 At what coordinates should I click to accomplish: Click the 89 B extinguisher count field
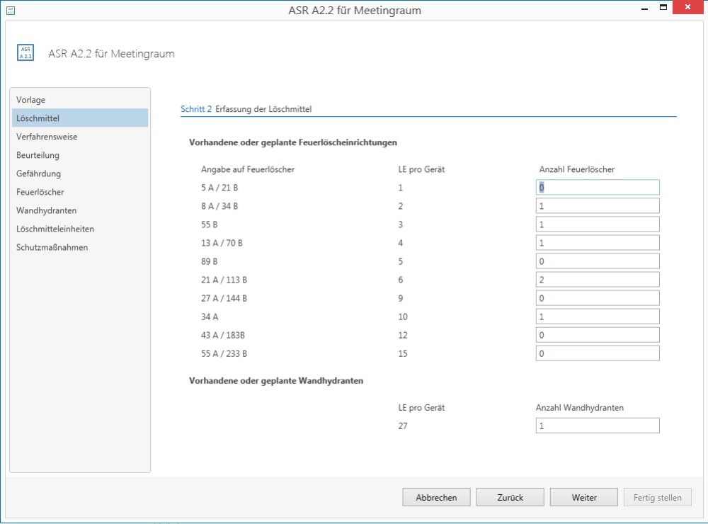[x=597, y=261]
